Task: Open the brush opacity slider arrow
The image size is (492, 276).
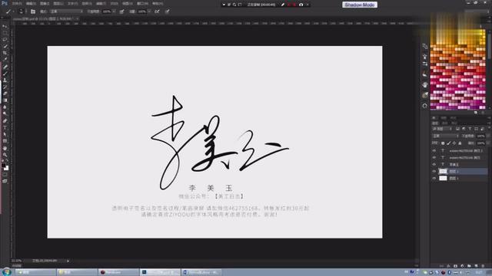Action: (x=114, y=11)
